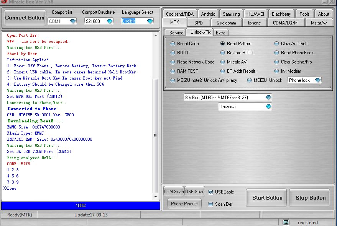The image size is (337, 226).
Task: Open the Unlock/Fix sub-tab
Action: click(200, 32)
